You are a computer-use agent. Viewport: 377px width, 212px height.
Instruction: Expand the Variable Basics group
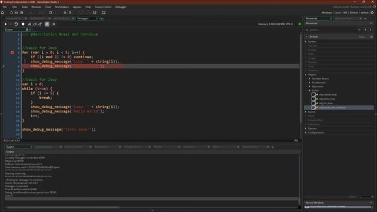pyautogui.click(x=310, y=78)
